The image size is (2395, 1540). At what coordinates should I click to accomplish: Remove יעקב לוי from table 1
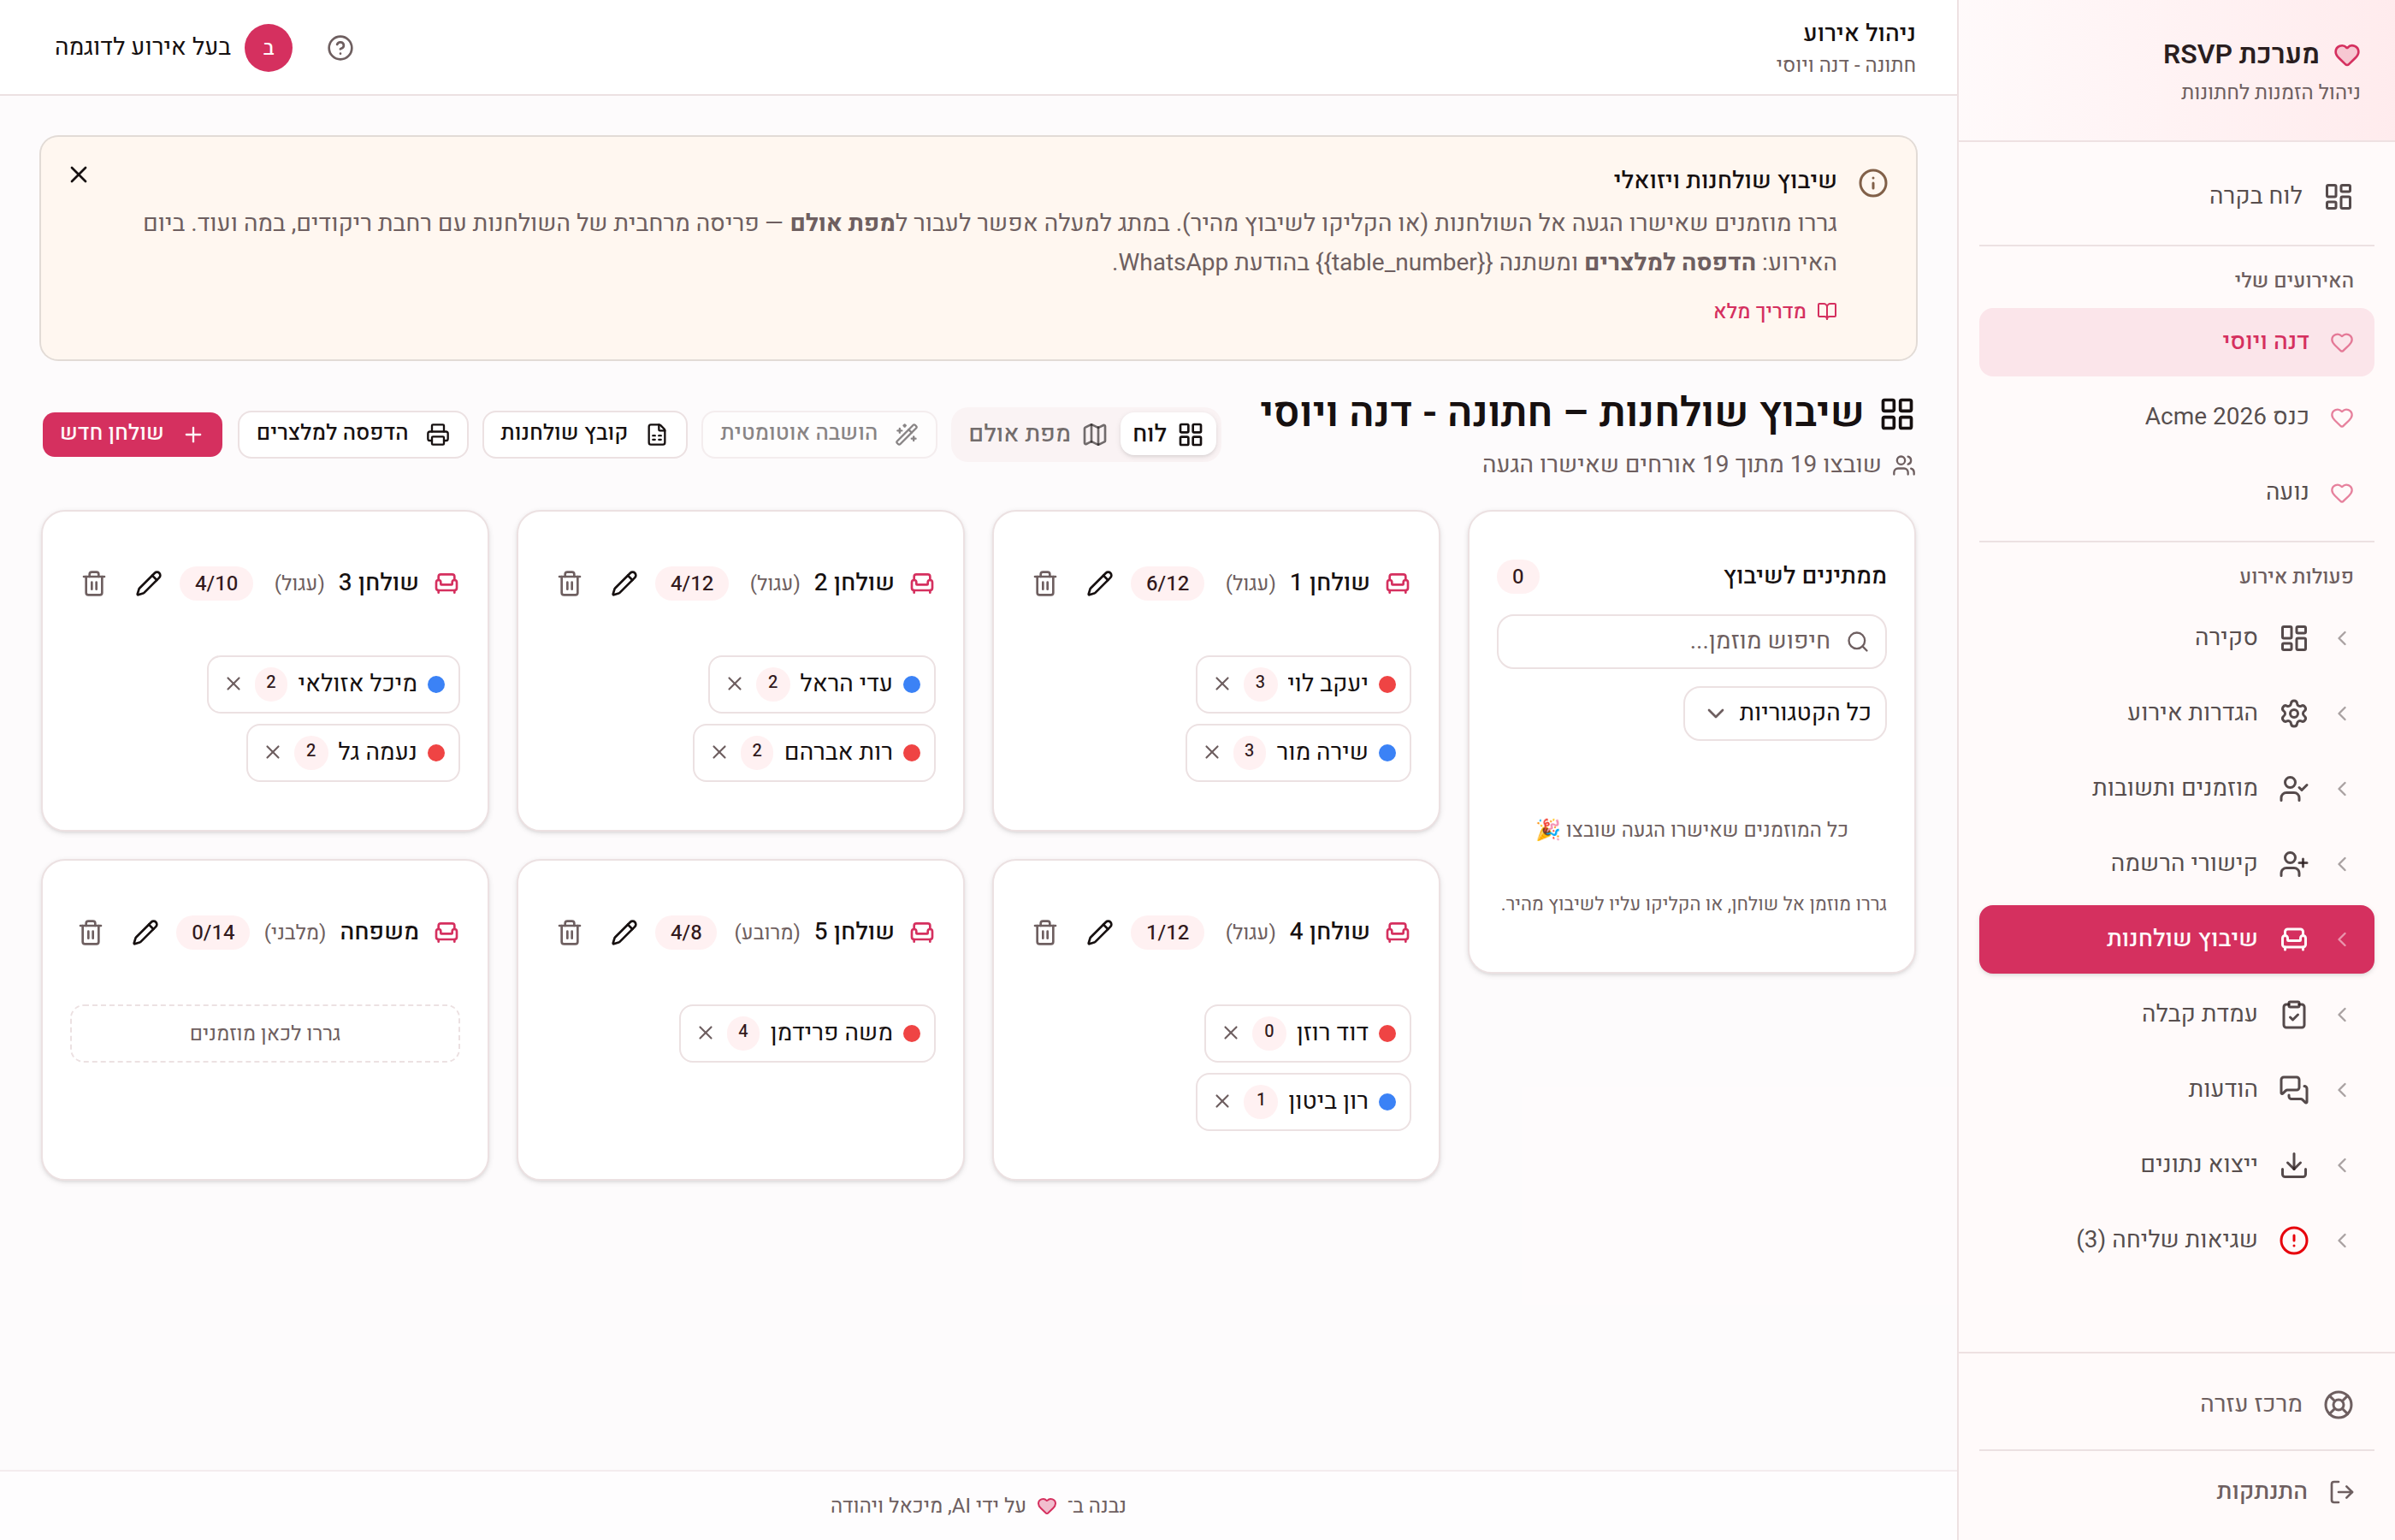(1221, 684)
